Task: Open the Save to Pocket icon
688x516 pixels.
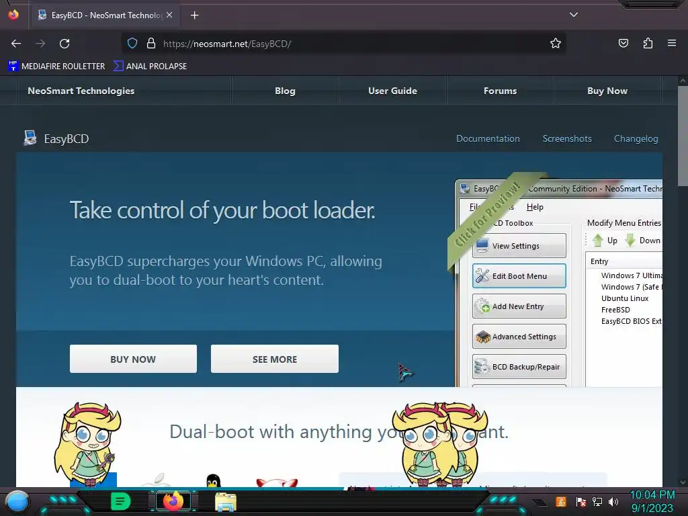Action: [x=623, y=43]
